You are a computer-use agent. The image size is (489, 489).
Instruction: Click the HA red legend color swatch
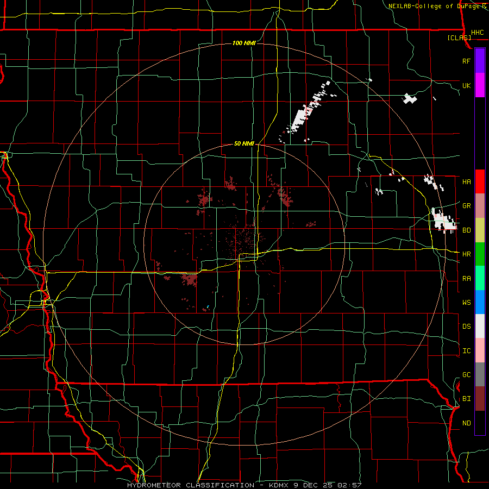pos(480,181)
